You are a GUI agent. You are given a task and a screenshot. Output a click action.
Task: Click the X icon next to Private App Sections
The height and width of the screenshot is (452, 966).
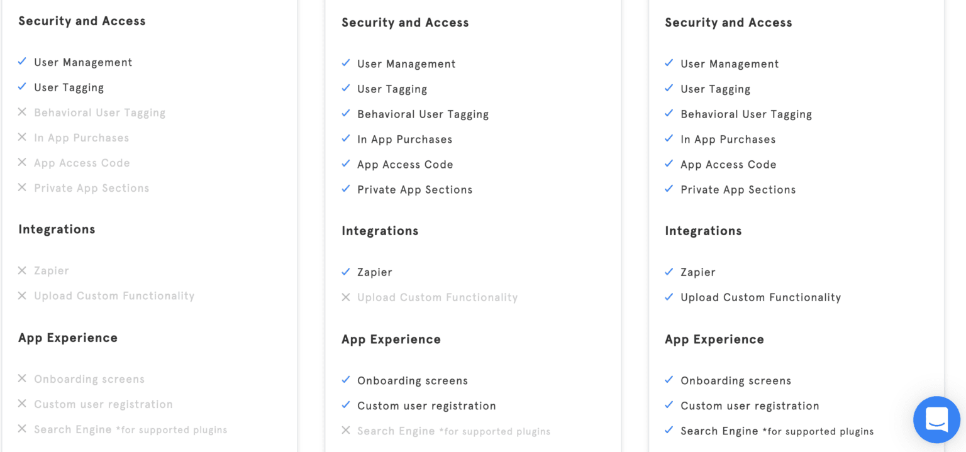[x=22, y=187]
